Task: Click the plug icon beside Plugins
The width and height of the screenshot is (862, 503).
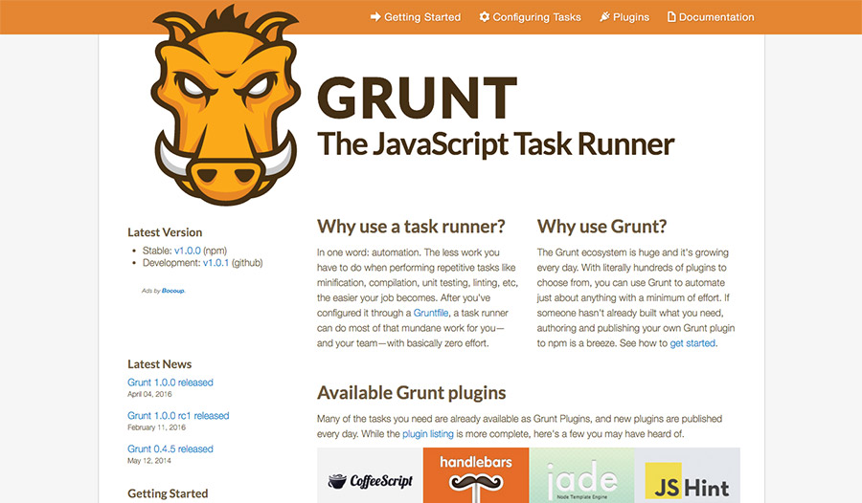Action: pos(604,17)
